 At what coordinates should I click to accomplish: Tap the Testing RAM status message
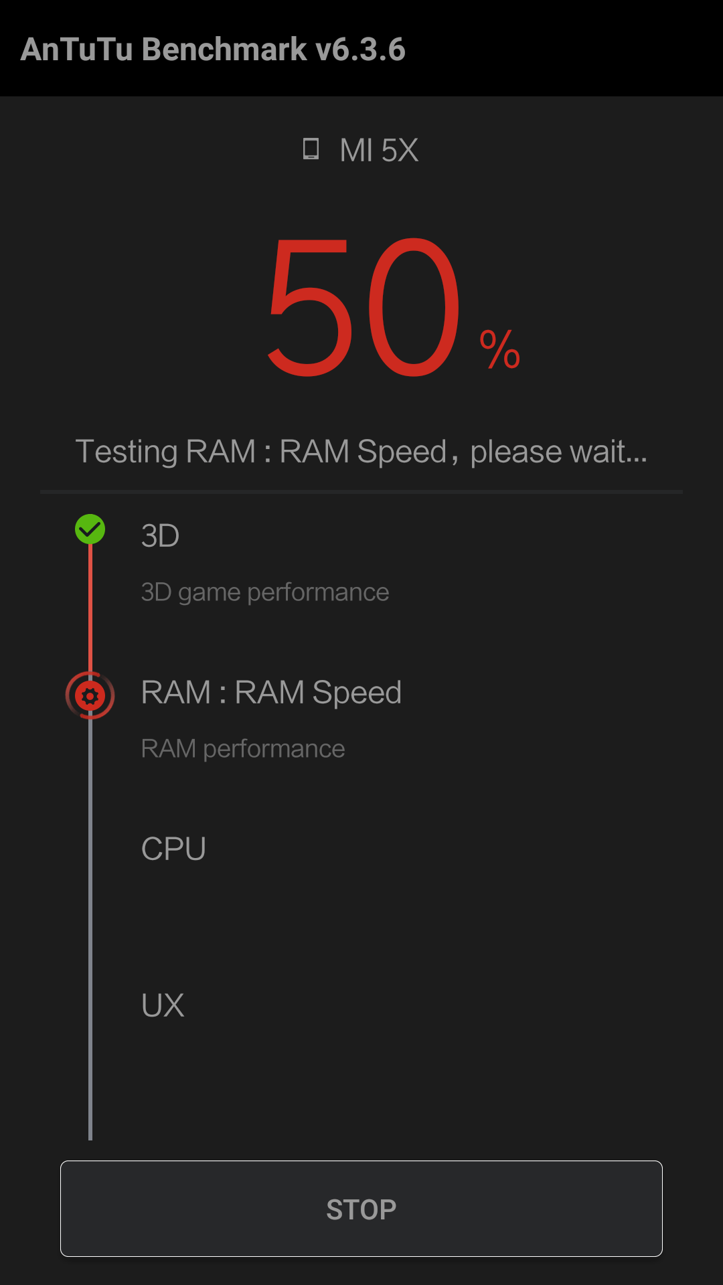coord(361,452)
